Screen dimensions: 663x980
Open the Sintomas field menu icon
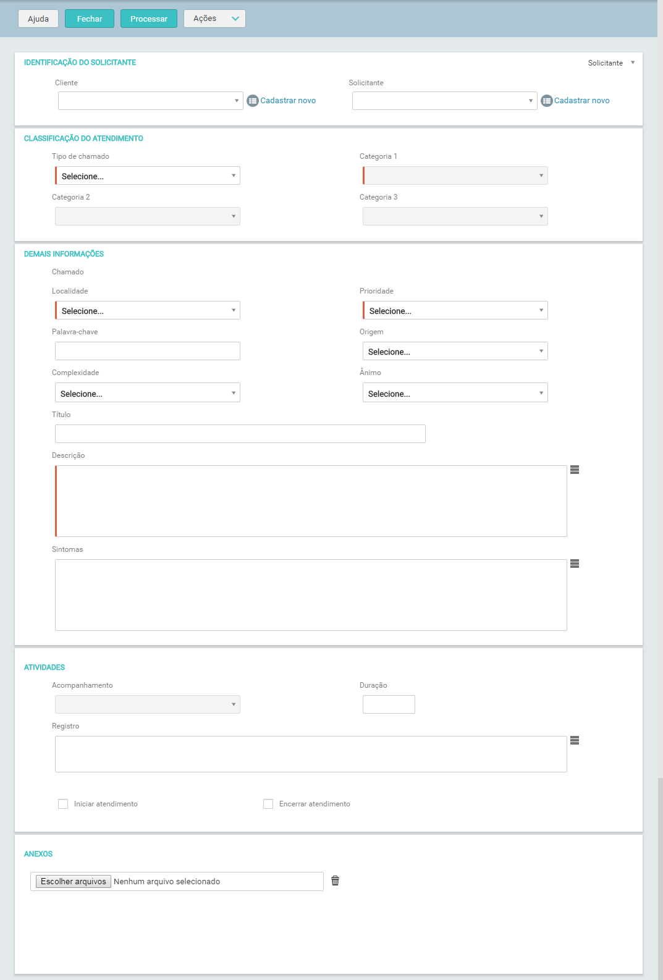(x=575, y=564)
